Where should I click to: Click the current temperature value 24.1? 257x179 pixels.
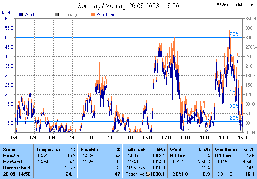coord(71,174)
